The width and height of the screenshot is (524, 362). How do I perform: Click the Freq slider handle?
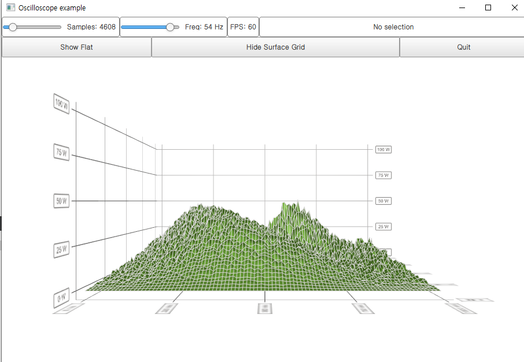[170, 27]
